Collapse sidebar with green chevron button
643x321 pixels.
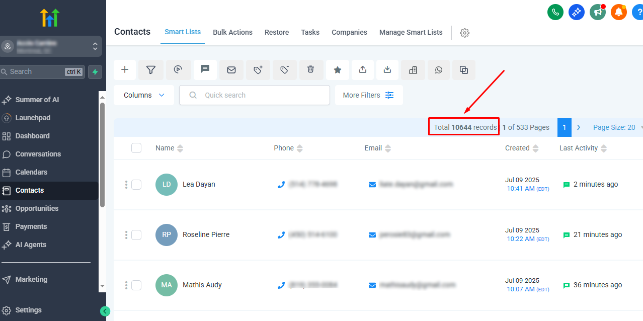click(105, 311)
